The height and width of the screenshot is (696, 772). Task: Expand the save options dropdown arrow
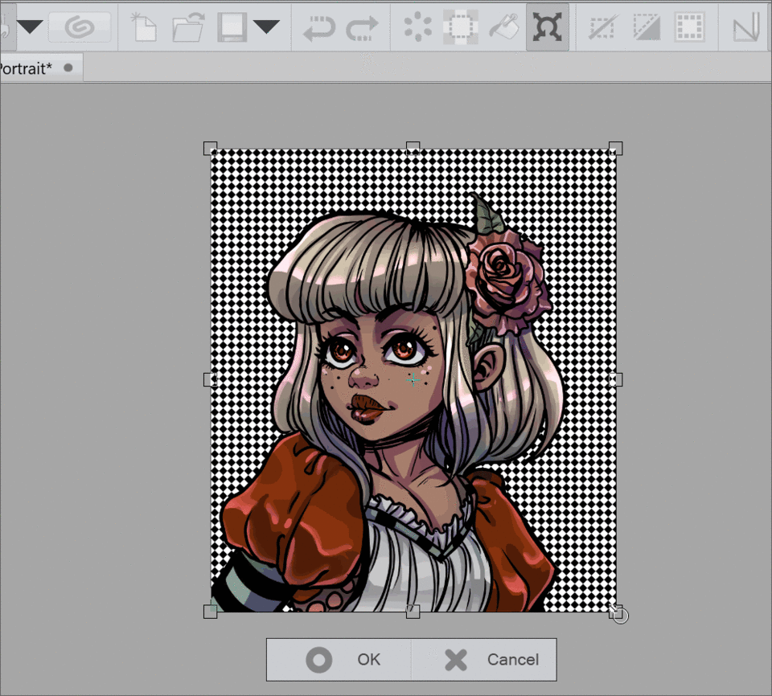coord(266,27)
